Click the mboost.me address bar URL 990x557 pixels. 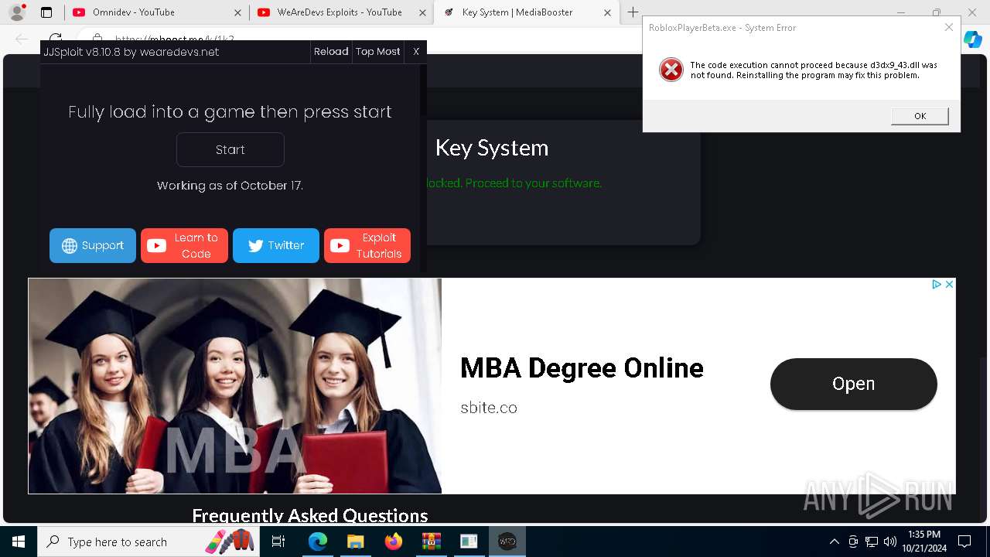tap(175, 39)
